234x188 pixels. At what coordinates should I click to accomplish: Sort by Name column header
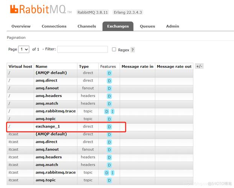41,67
